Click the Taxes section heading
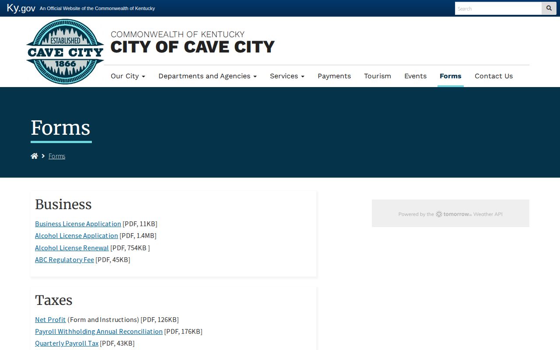The image size is (560, 350). 54,300
